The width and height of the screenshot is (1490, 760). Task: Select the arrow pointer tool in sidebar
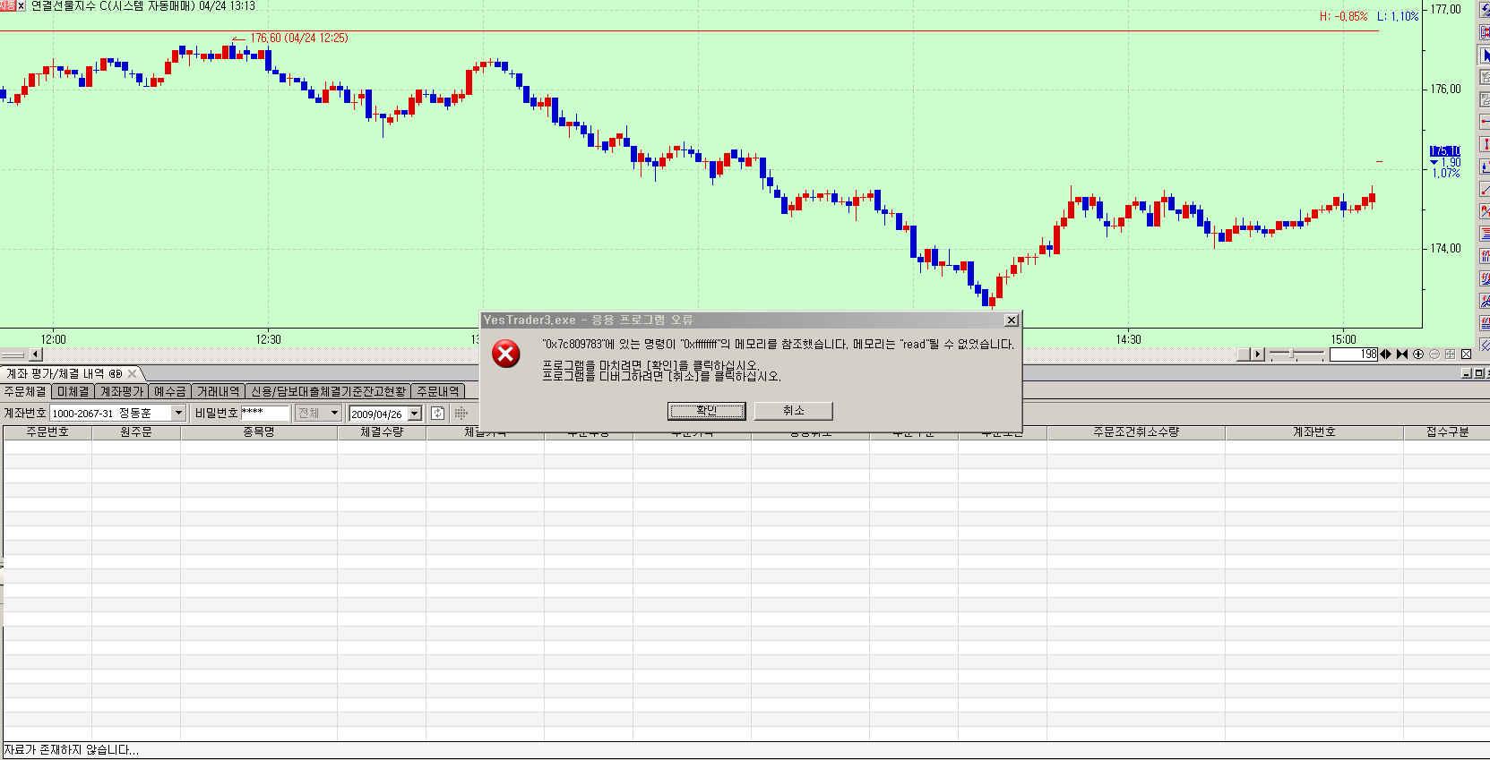(x=1485, y=56)
